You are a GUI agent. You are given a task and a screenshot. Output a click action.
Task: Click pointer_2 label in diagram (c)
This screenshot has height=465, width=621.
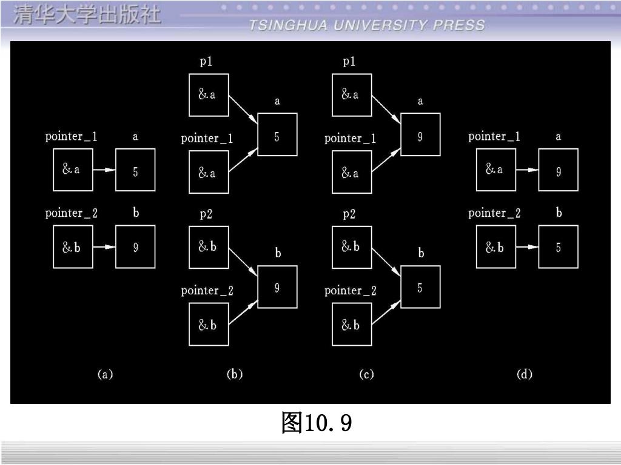pos(350,291)
